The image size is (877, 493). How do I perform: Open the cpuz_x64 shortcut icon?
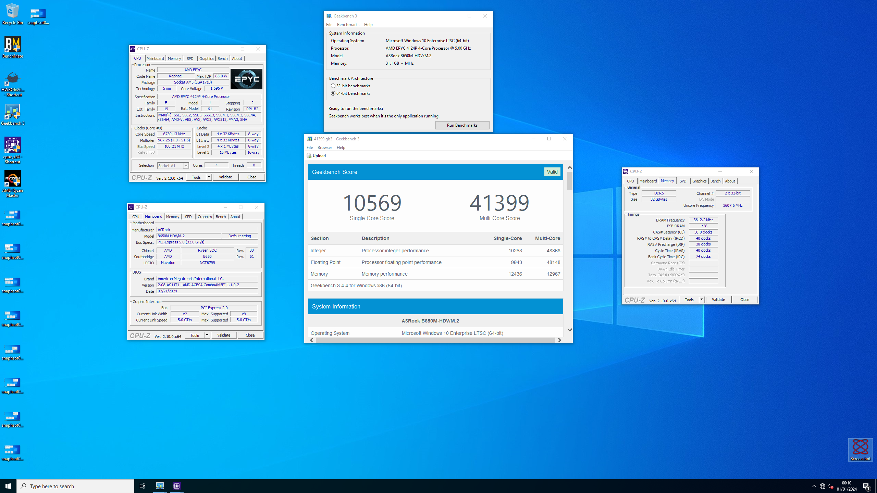[x=13, y=150]
